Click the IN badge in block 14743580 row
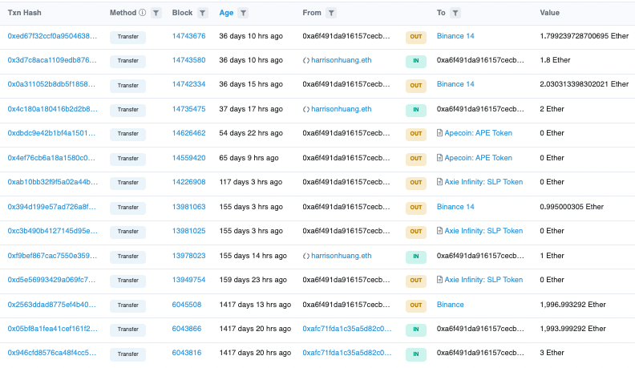635x368 pixels. pyautogui.click(x=416, y=61)
